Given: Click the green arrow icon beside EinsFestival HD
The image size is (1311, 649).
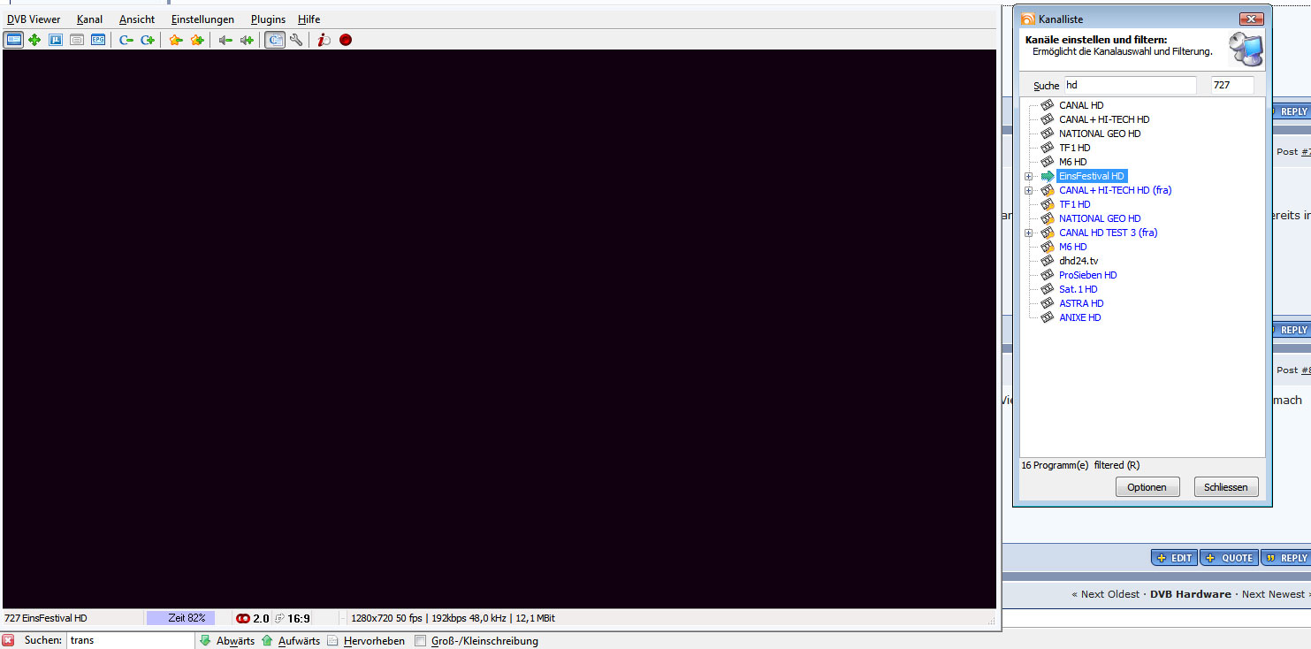Looking at the screenshot, I should [x=1048, y=176].
